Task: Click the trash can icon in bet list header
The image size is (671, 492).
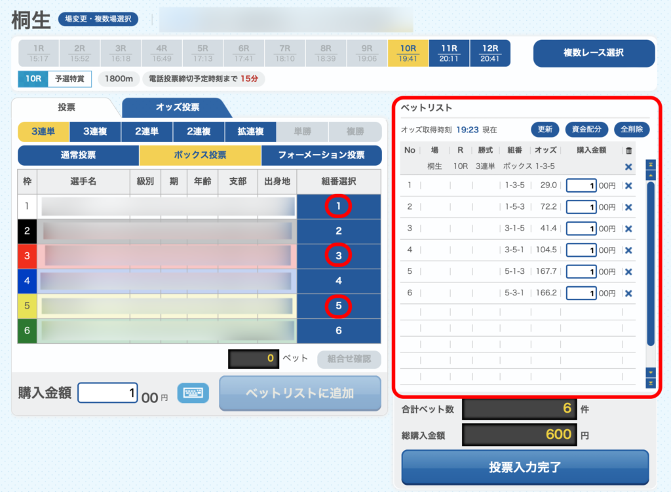Action: [628, 151]
